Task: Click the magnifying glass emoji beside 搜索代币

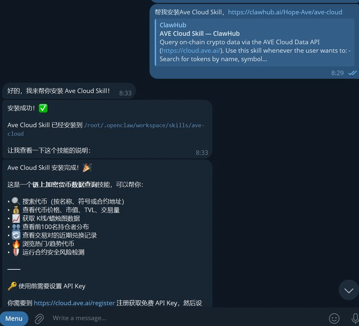Action: pyautogui.click(x=16, y=201)
